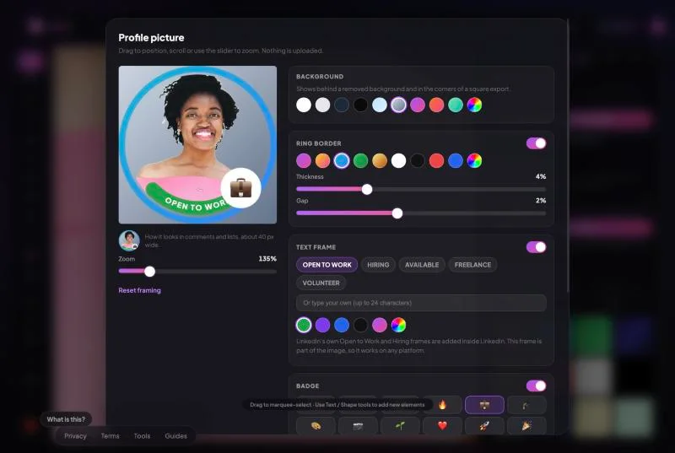The image size is (675, 453).
Task: Click the large profile picture preview
Action: click(197, 144)
